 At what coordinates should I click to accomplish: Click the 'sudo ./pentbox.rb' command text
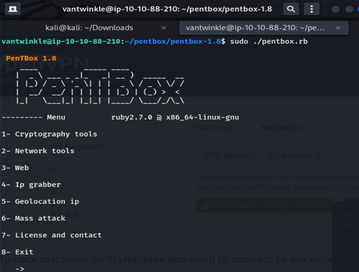pyautogui.click(x=269, y=41)
